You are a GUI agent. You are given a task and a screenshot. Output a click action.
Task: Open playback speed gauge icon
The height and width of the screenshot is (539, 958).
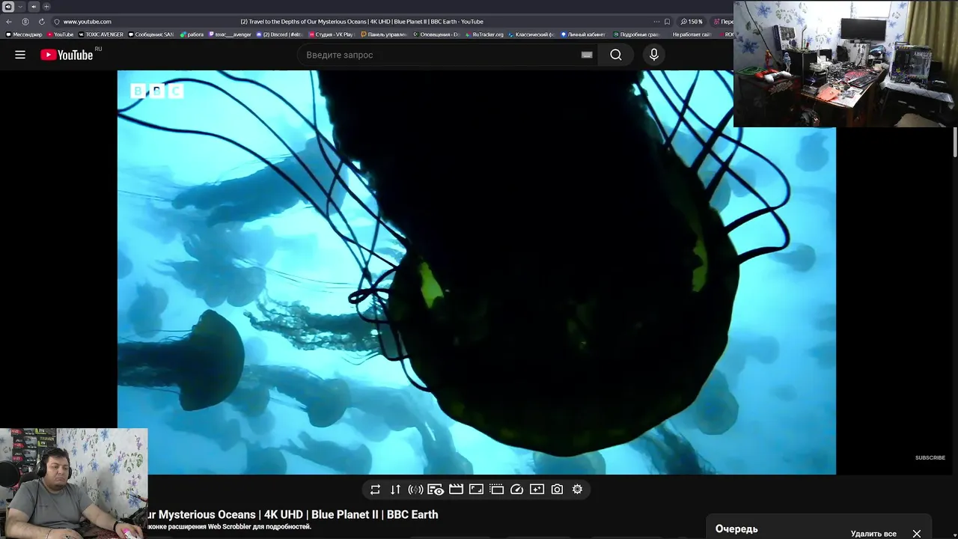click(x=516, y=490)
